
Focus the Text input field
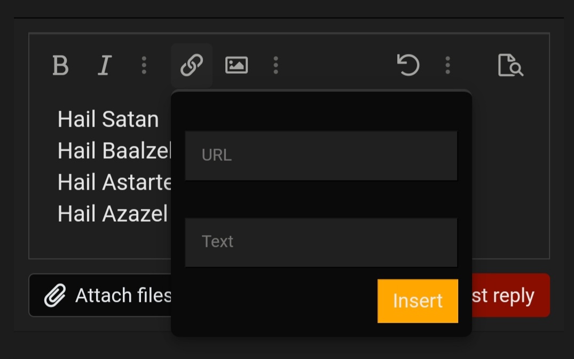321,242
